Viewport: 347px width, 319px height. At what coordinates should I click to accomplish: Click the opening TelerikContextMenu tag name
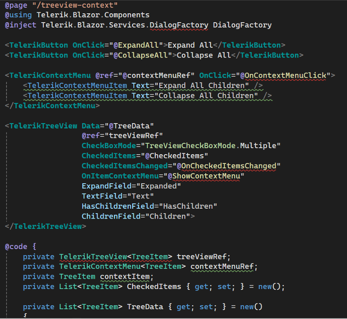click(50, 75)
